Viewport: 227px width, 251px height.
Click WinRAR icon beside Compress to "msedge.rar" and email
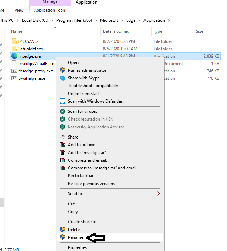click(x=62, y=168)
